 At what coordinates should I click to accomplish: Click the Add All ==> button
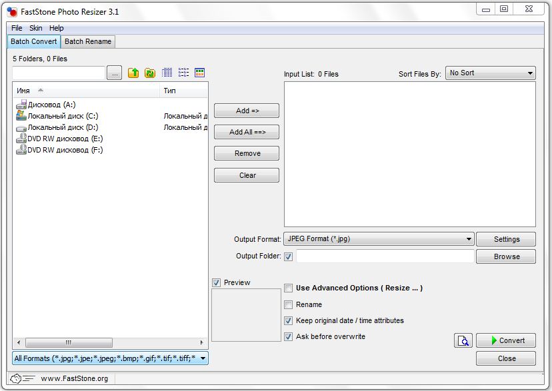pyautogui.click(x=247, y=132)
